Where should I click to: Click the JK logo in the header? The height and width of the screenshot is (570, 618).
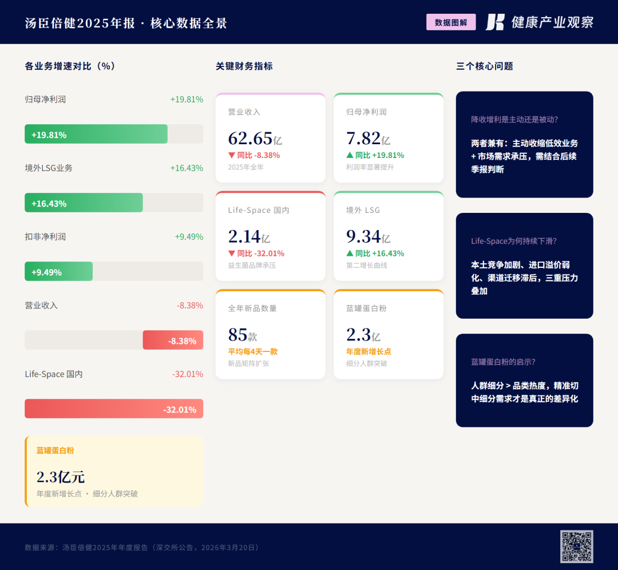click(x=496, y=22)
